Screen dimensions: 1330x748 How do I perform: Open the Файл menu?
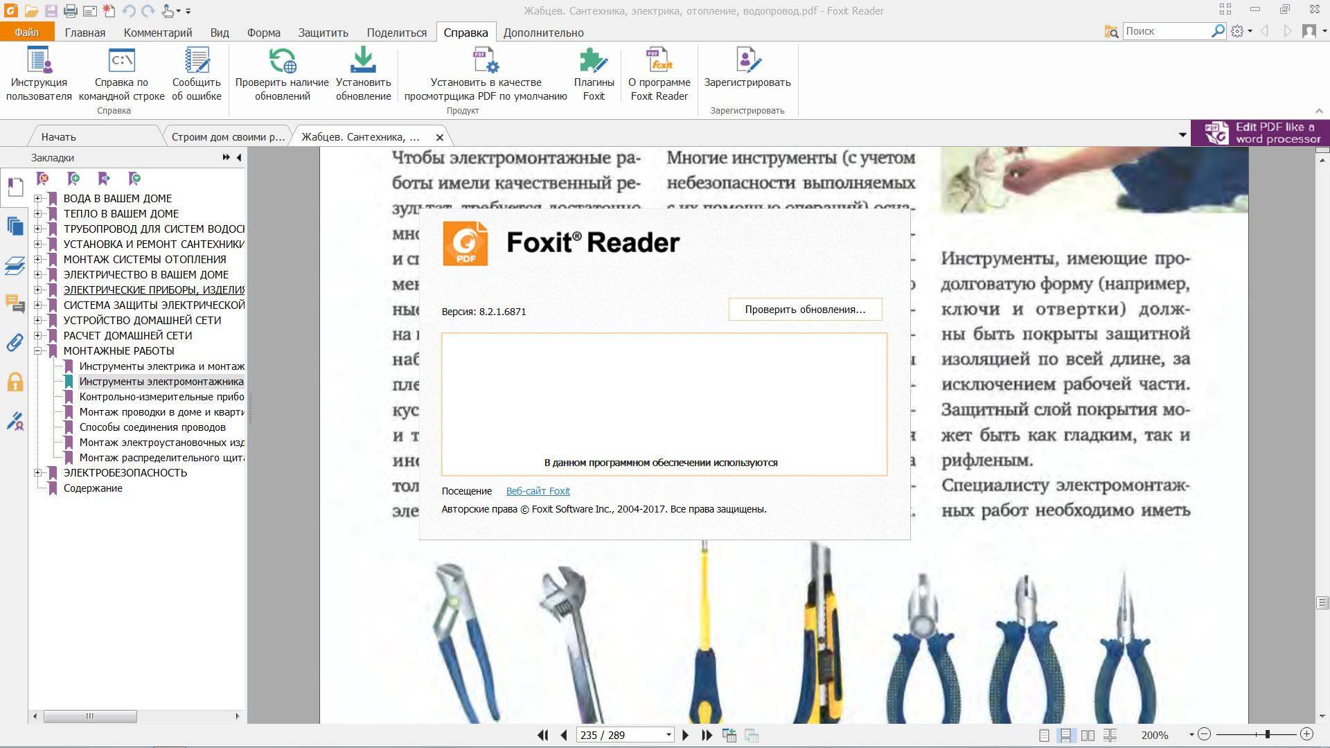(27, 33)
